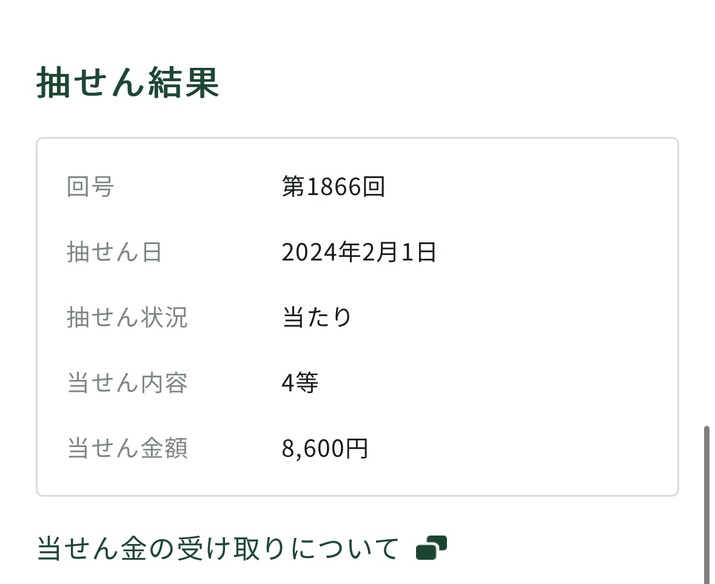715x584 pixels.
Task: Grab the vertical scrollbar thumb
Action: 707,503
